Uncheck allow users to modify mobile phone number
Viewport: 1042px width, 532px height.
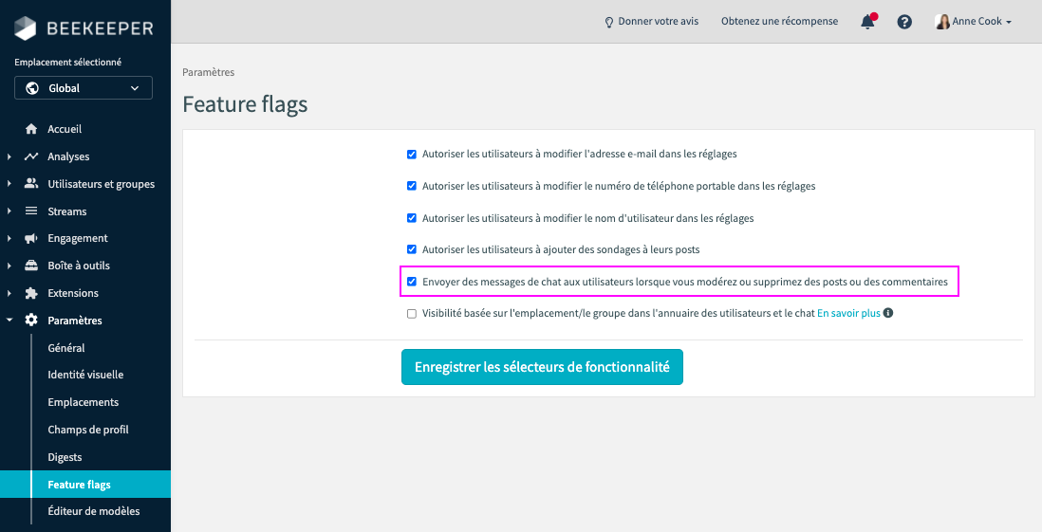(411, 186)
